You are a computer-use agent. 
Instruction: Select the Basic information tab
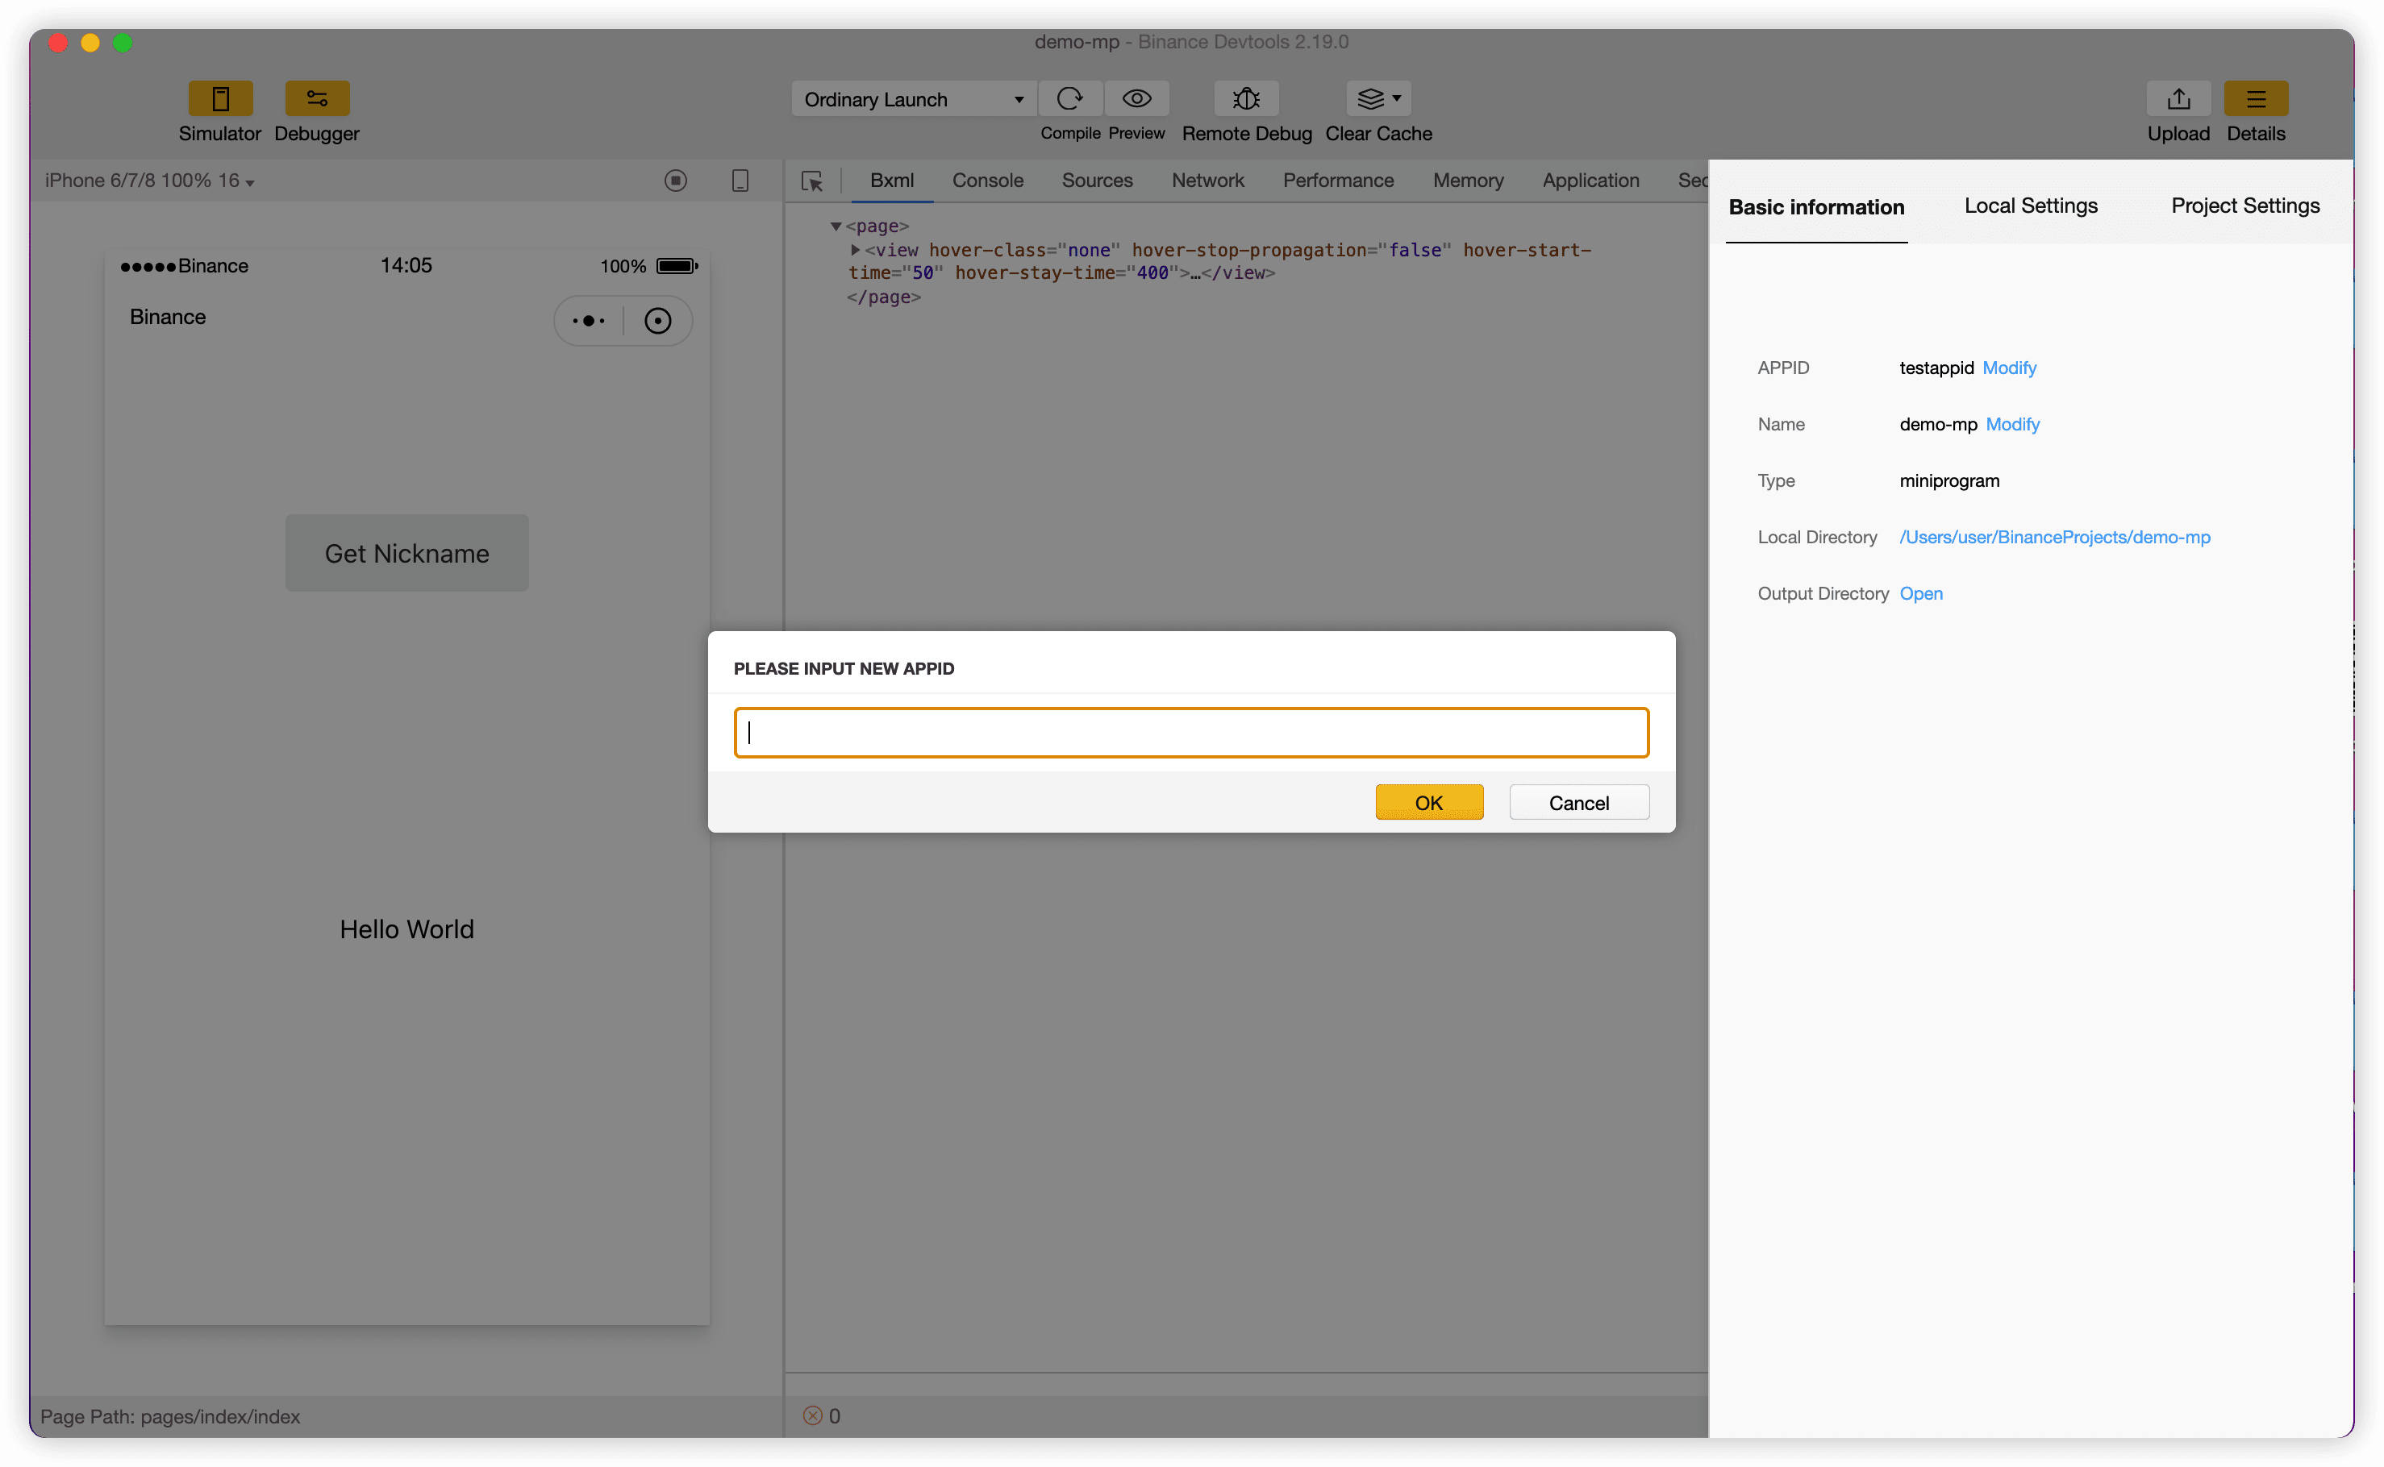click(1816, 206)
